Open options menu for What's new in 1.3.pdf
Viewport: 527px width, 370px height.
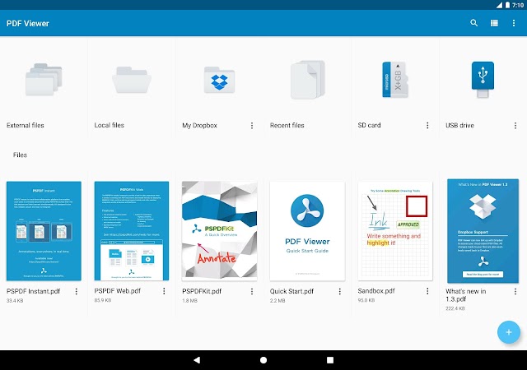tap(515, 291)
